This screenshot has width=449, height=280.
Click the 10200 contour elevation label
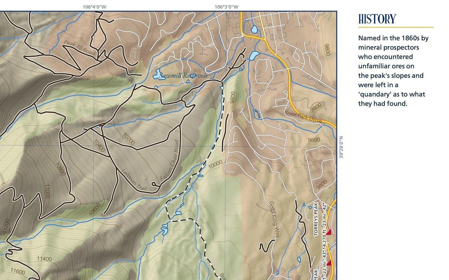[x=129, y=139]
